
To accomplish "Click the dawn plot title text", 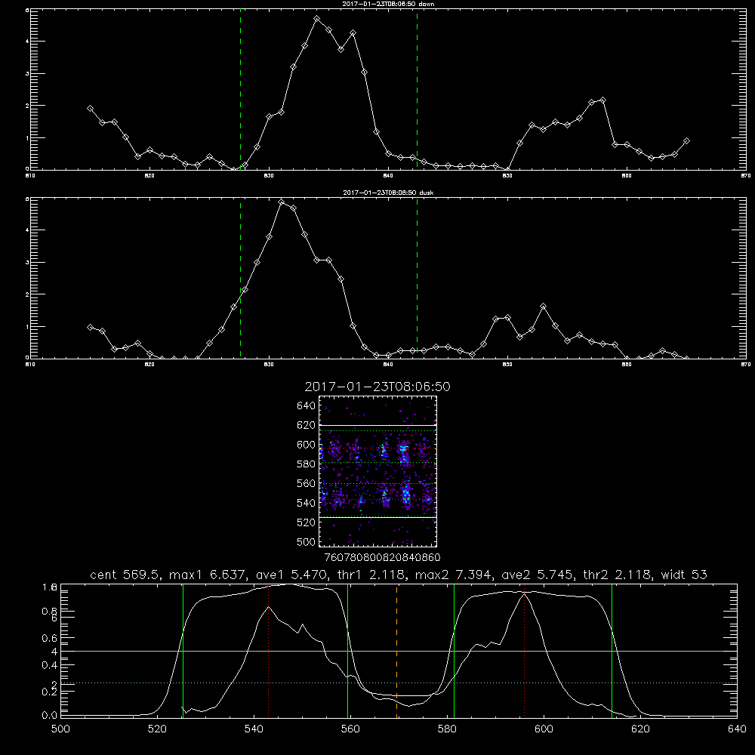I will click(388, 4).
